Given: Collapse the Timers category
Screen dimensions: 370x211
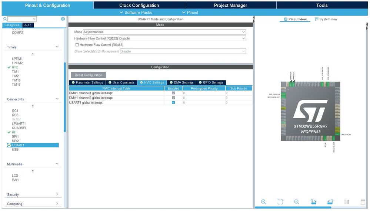Looking at the screenshot, I should (x=57, y=47).
